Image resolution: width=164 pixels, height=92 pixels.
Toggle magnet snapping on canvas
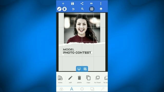79,69
